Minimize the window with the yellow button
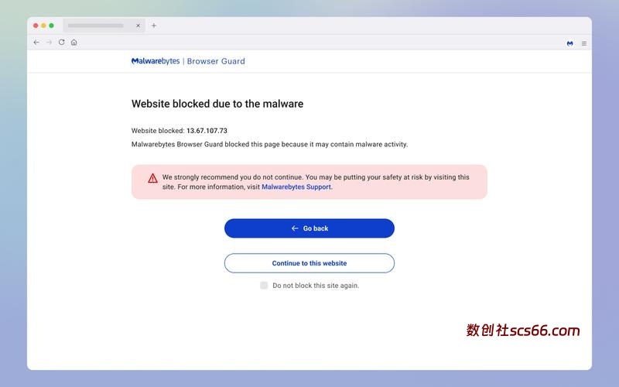The height and width of the screenshot is (387, 619). (43, 26)
